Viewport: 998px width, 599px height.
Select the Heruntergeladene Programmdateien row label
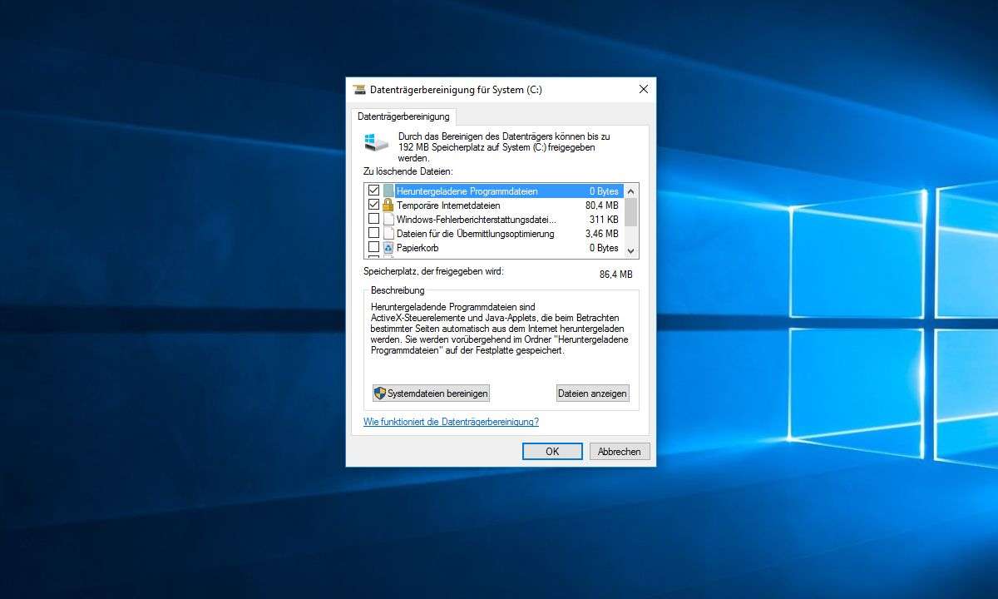467,191
